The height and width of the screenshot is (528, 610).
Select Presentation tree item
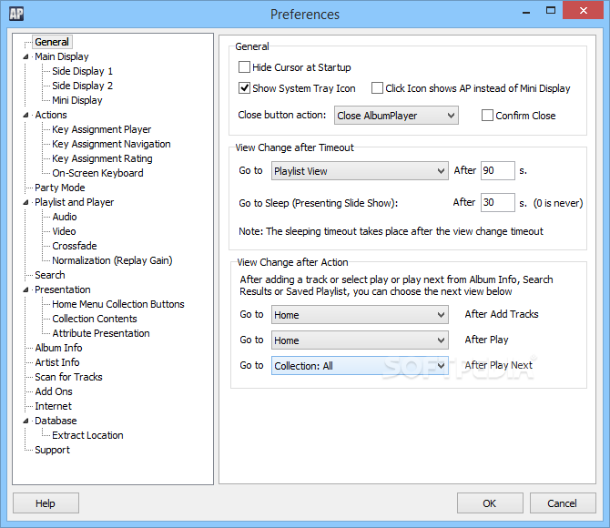63,289
